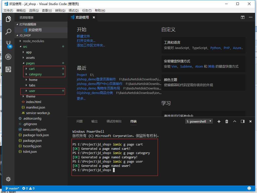Open the 编辑(E) menu
The height and width of the screenshot is (193, 257).
[21, 11]
